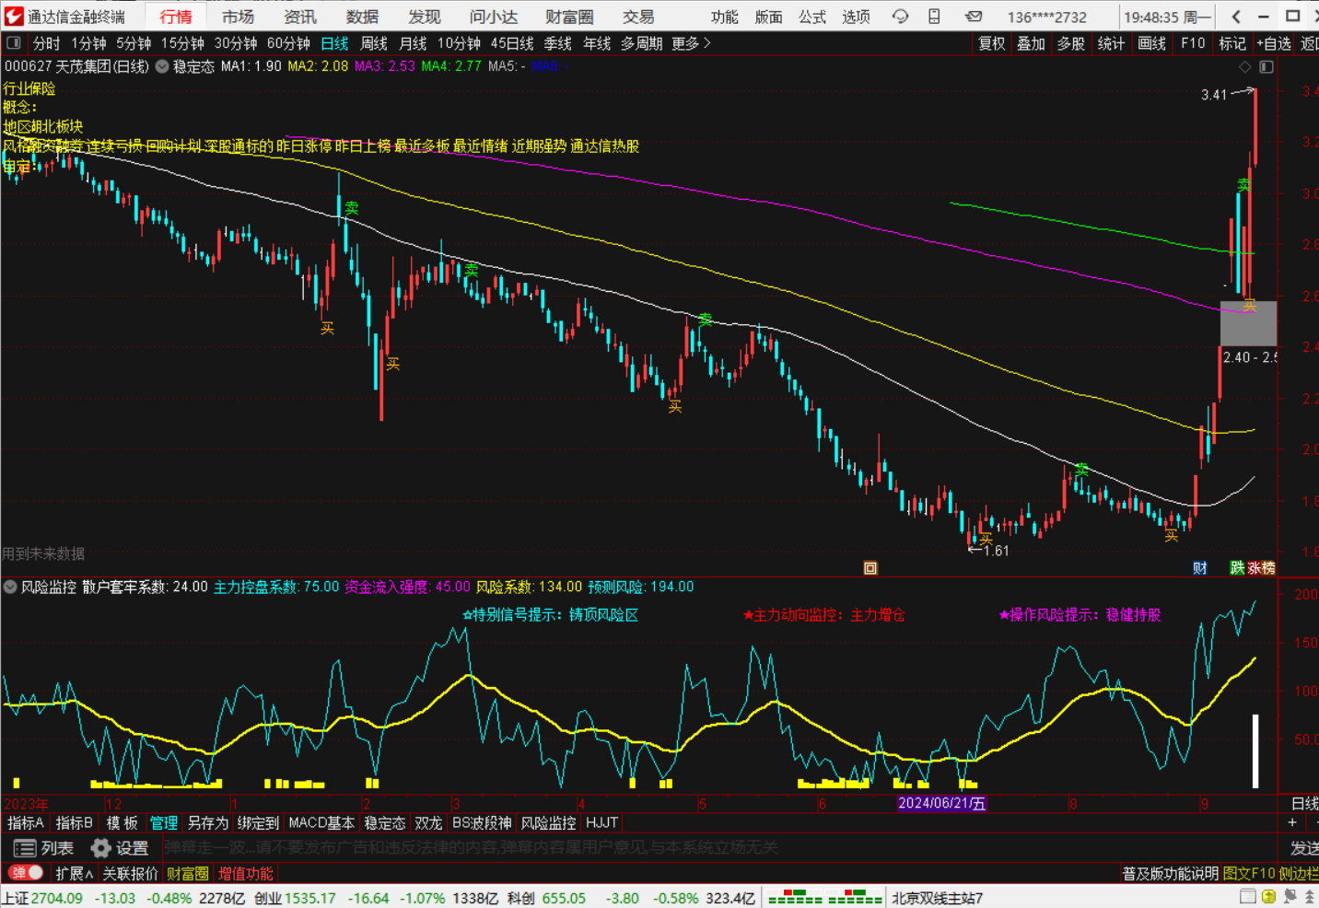Click the green server signal bars indicator
Screen dimensions: 1319x908
pos(824,897)
